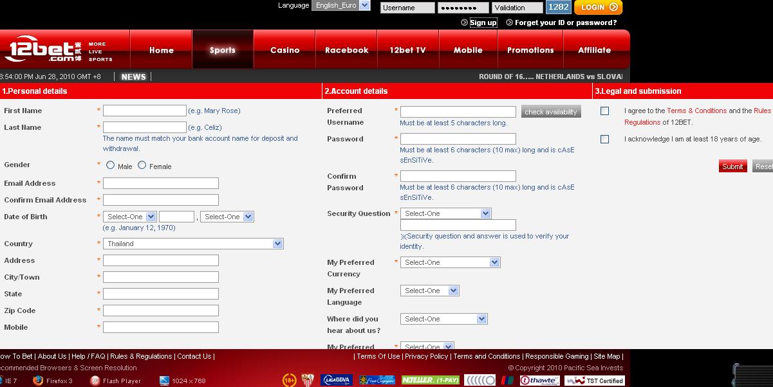Click the First Name input field
773x387 pixels.
tap(144, 111)
